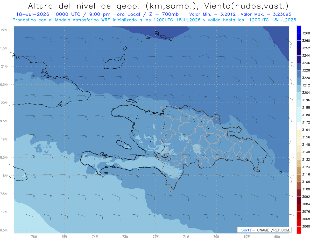The width and height of the screenshot is (311, 240).
Task: Click the 9.5N latitude axis label
Action: tap(4, 121)
